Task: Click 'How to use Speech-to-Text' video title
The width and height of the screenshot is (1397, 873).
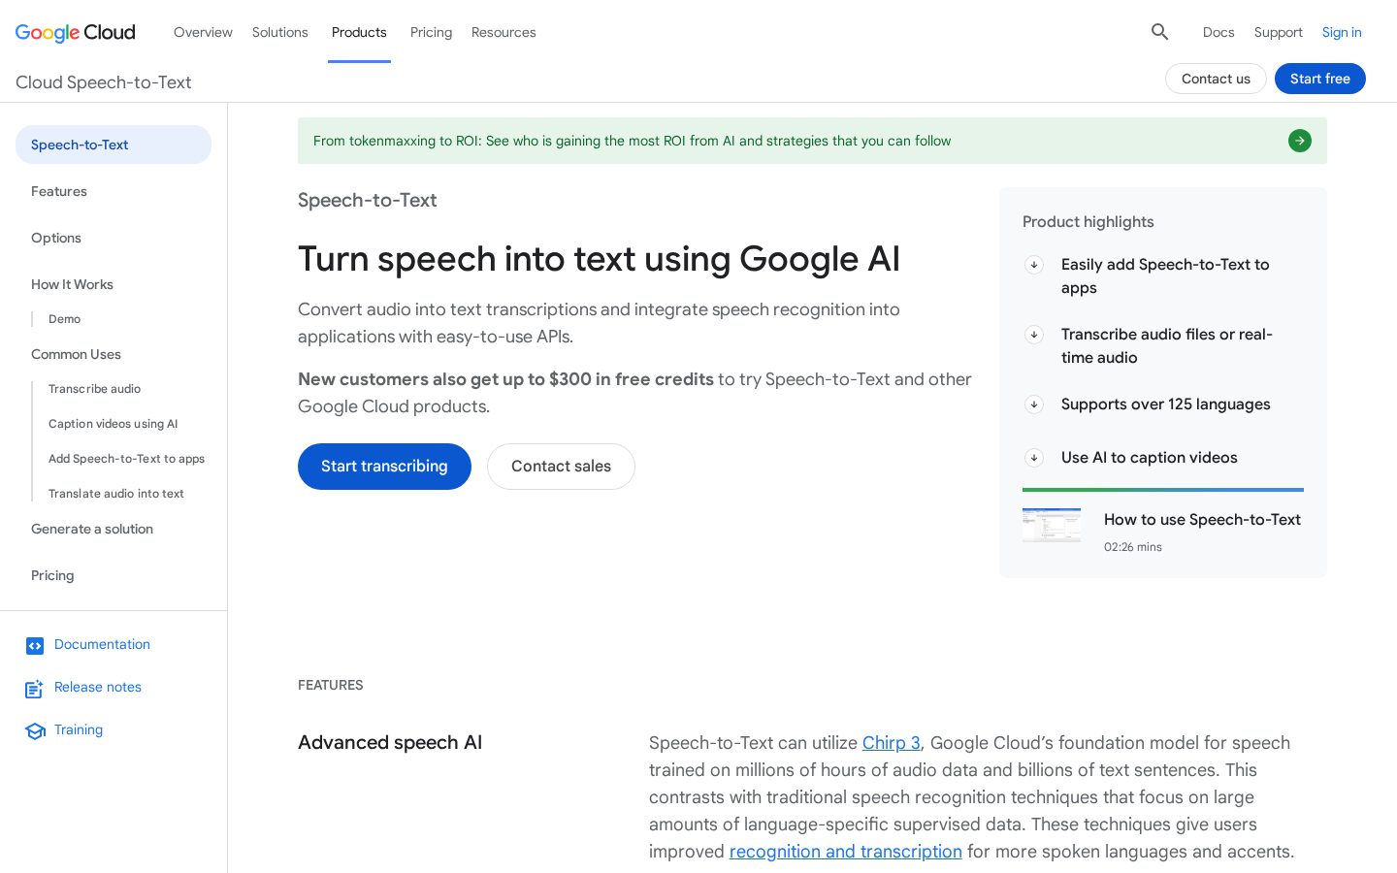Action: pos(1202,520)
